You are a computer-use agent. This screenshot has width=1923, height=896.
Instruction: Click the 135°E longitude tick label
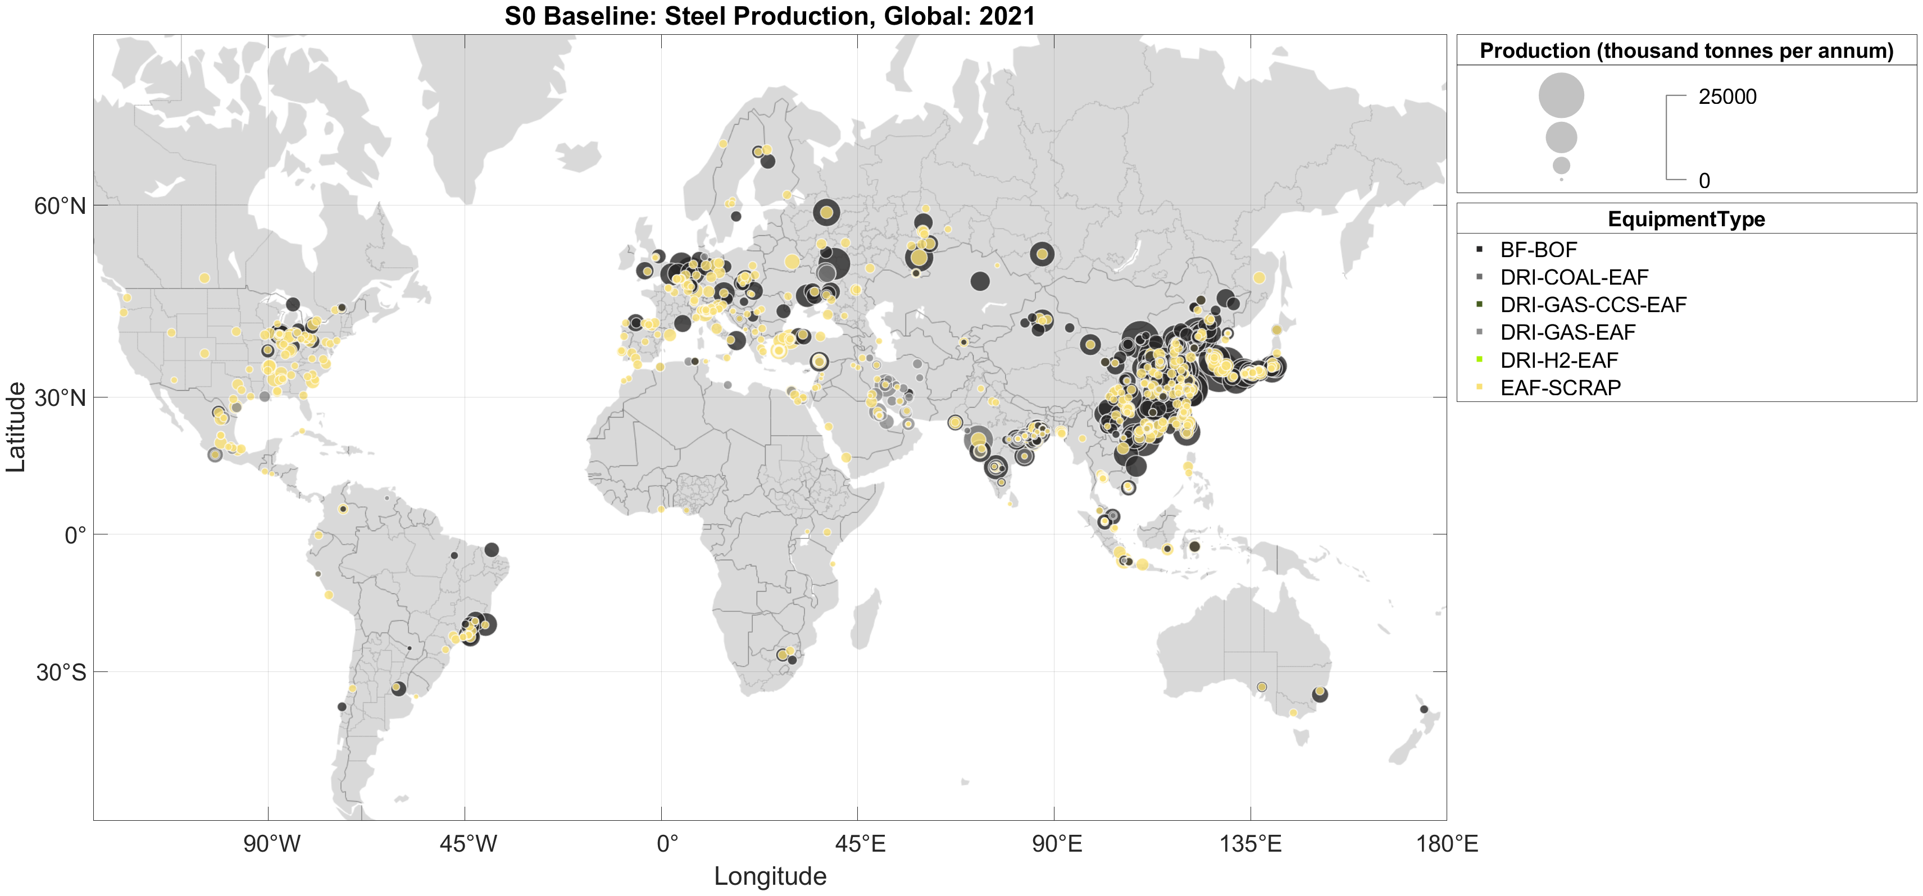coord(1251,844)
